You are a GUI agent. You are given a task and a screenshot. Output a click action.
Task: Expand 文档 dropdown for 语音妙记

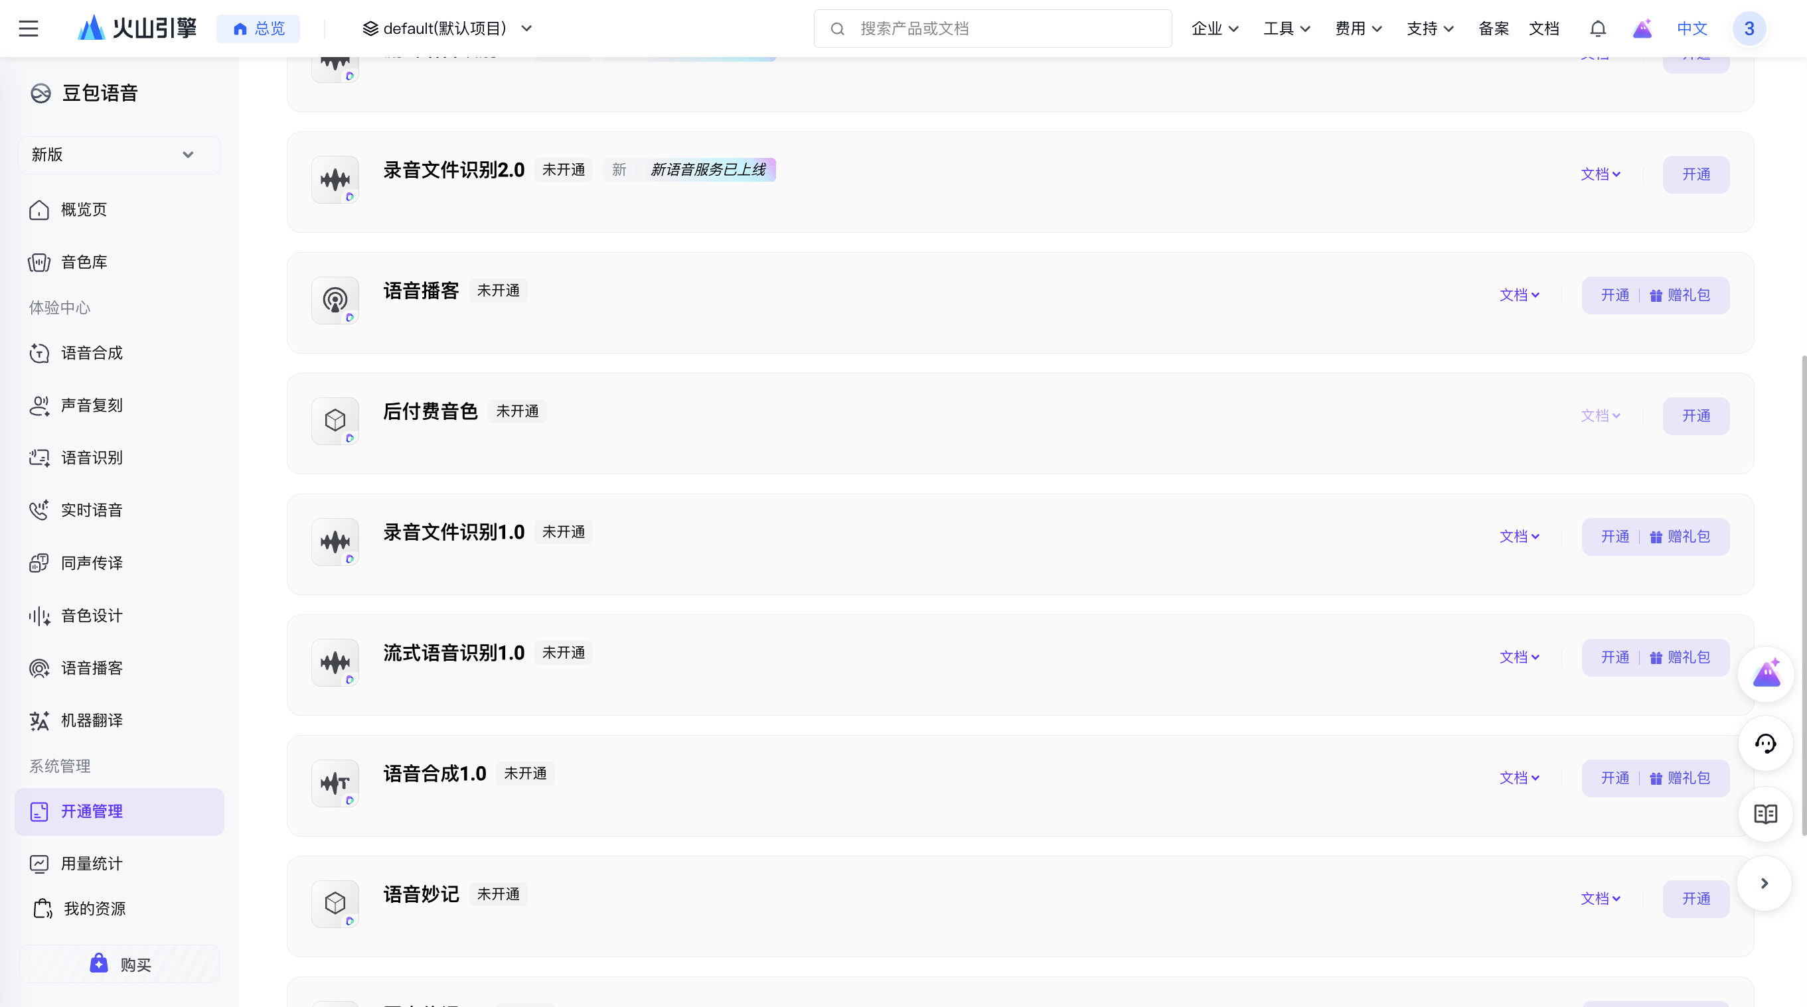(1600, 899)
